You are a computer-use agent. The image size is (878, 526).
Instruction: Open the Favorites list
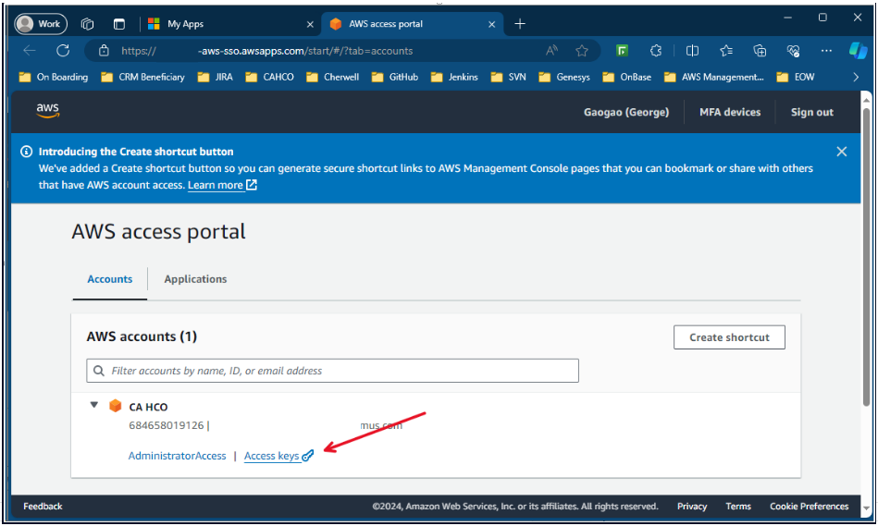click(726, 51)
